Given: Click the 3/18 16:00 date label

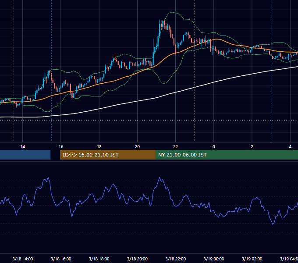Looking at the screenshot, I should (x=61, y=259).
